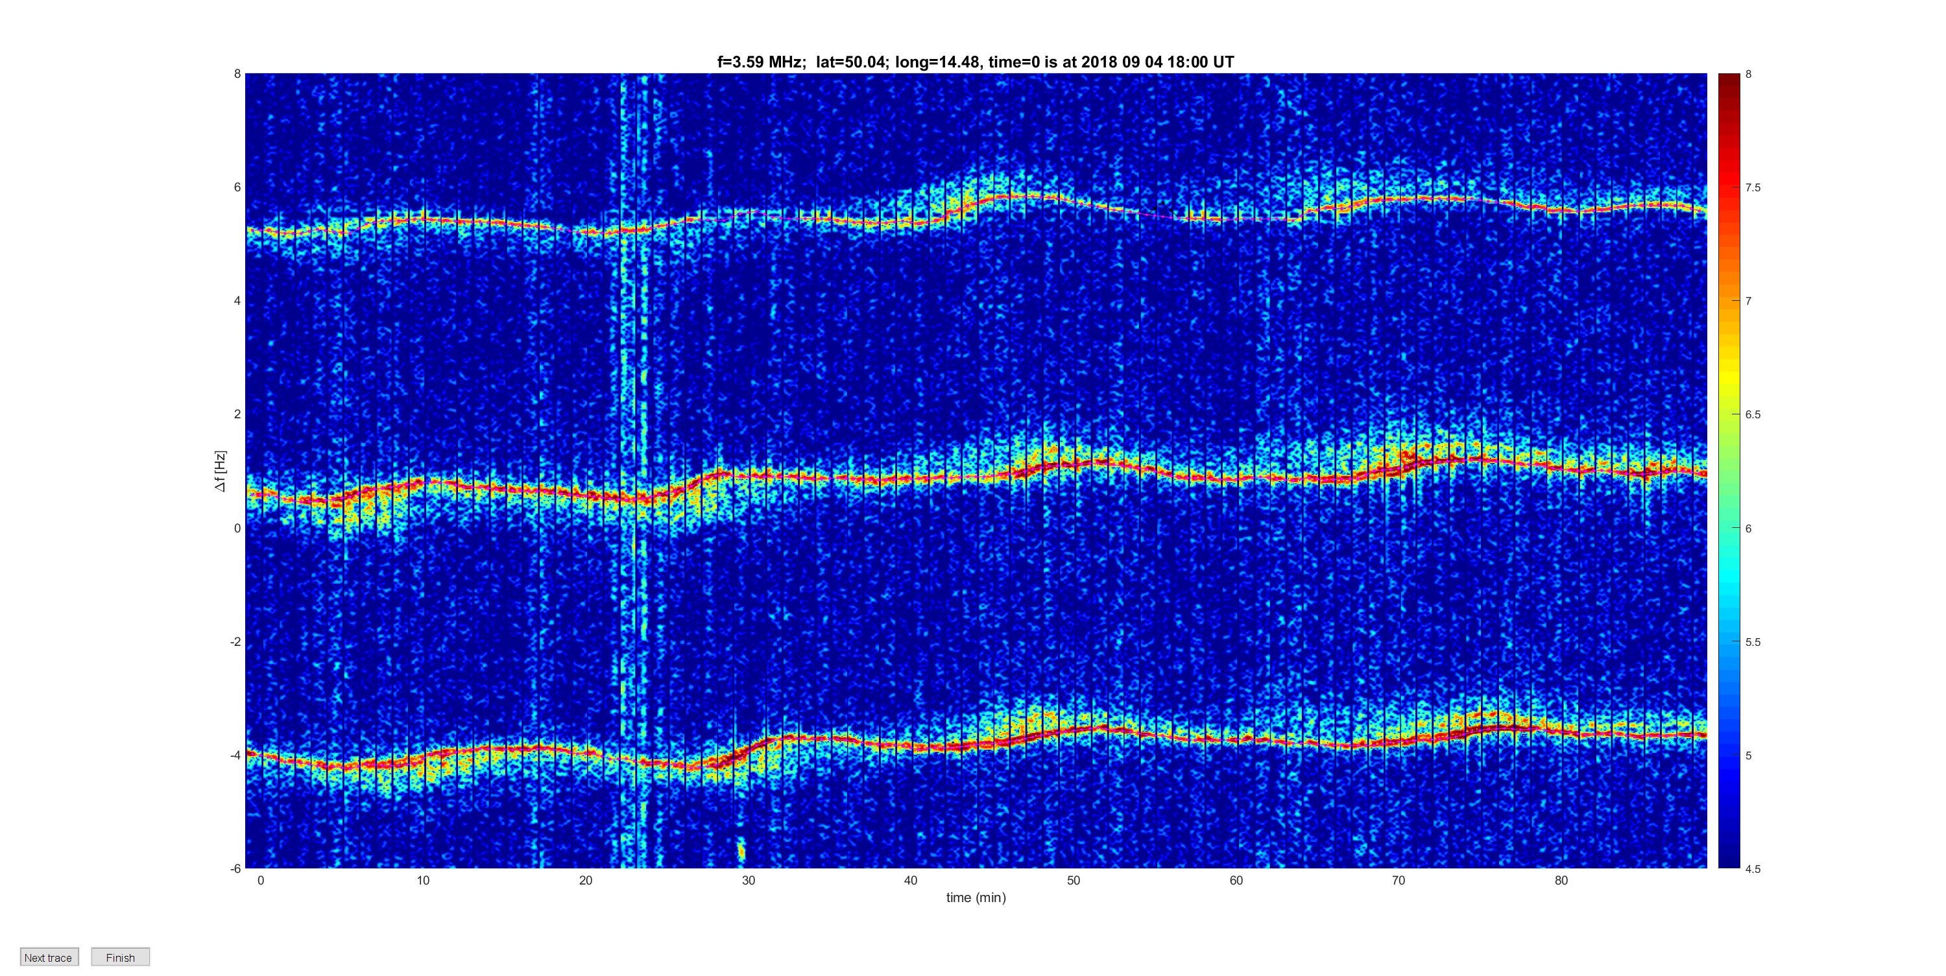Click the colorbar beside the spectrogram
This screenshot has height=976, width=1946.
tap(1729, 471)
